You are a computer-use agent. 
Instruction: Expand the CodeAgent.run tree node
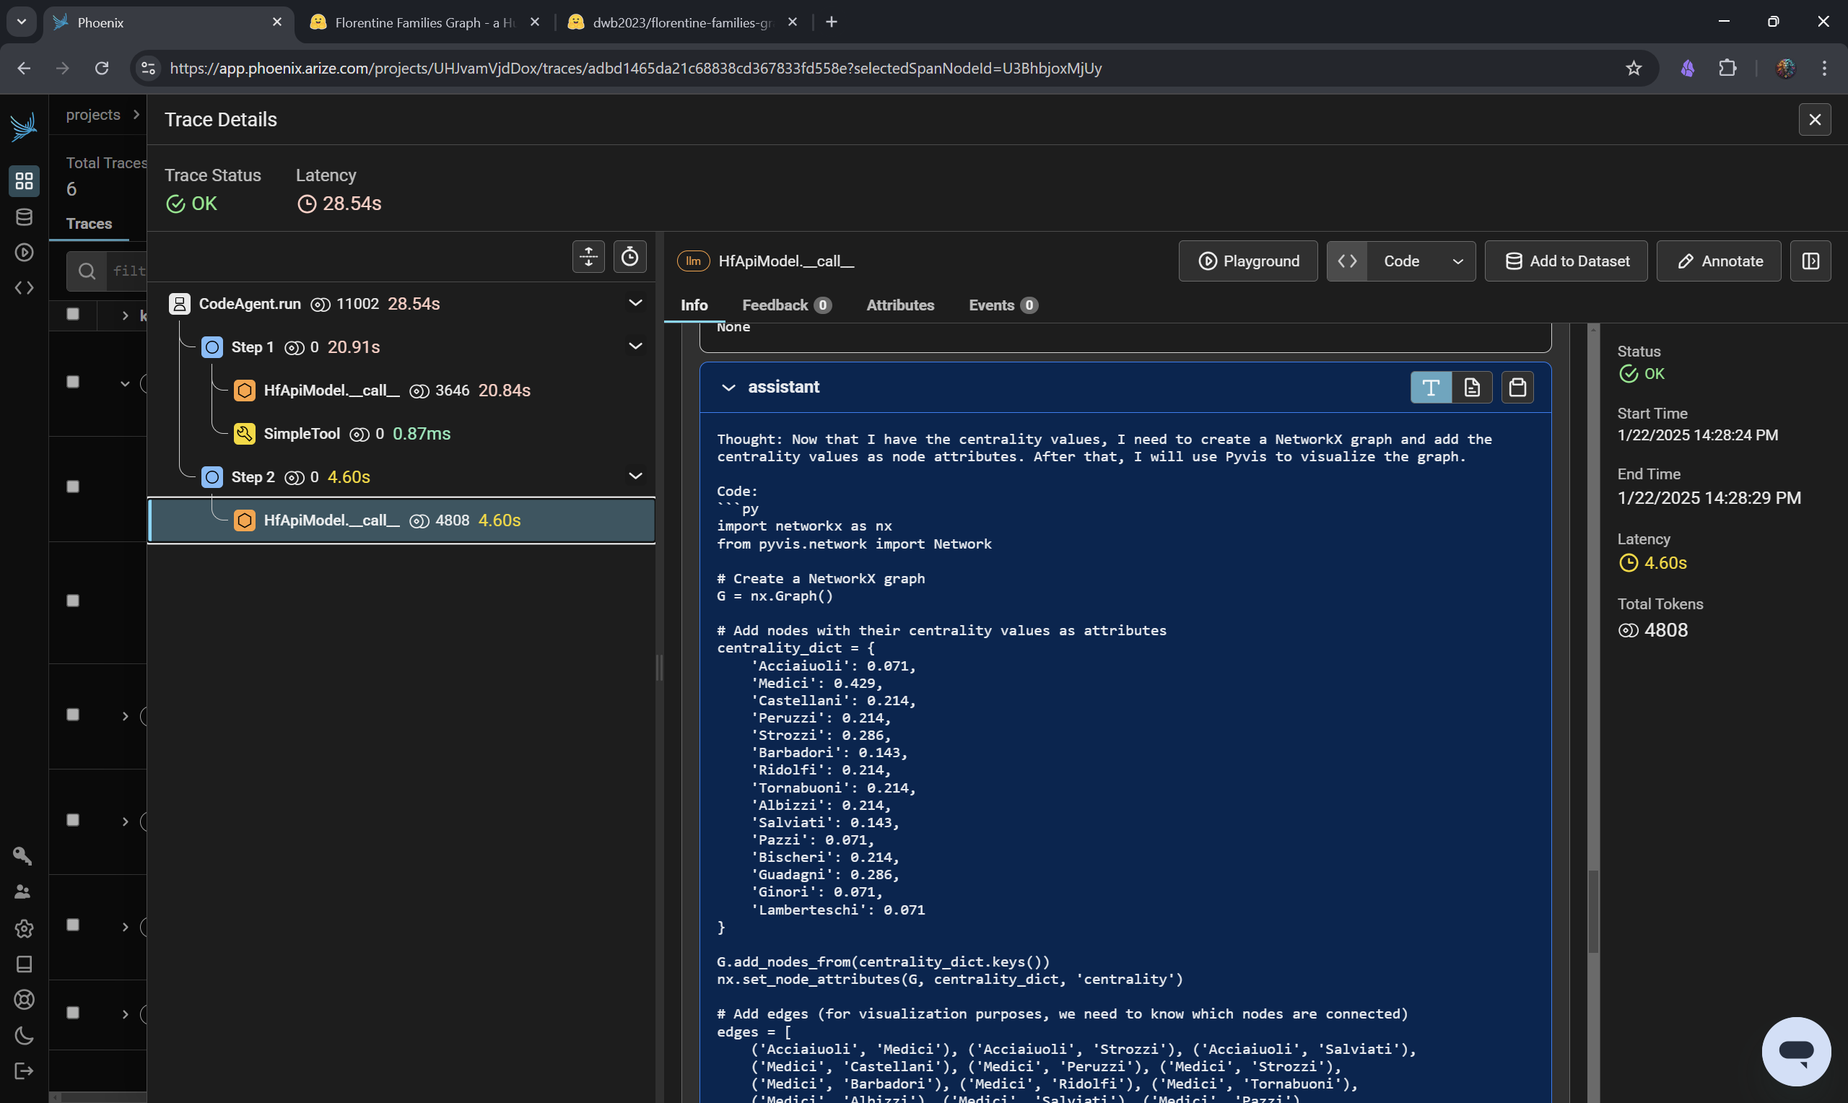click(x=637, y=303)
